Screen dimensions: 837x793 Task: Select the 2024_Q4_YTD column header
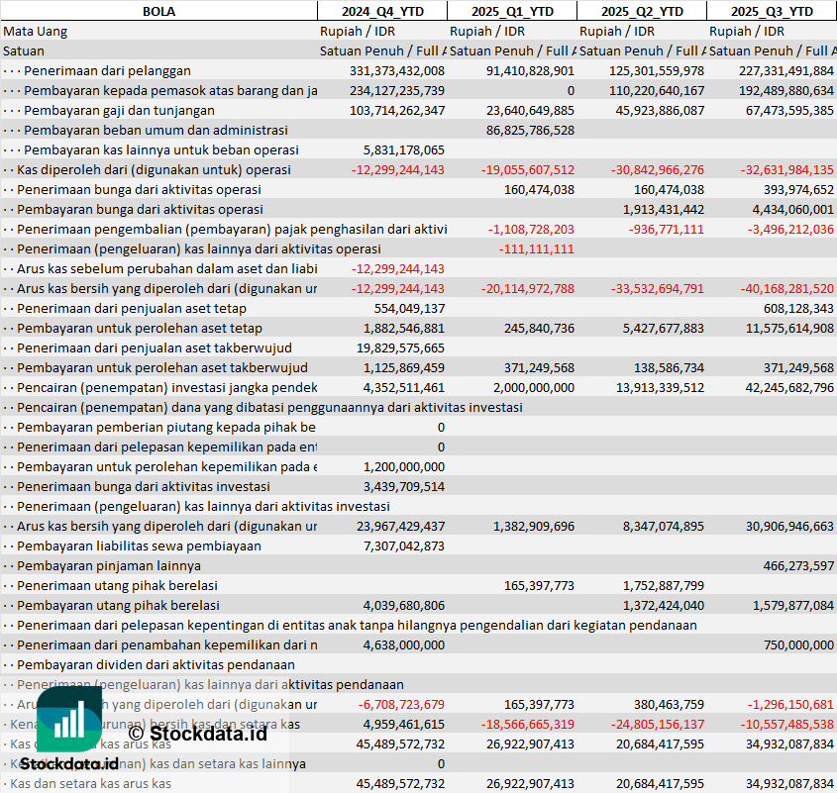click(x=382, y=11)
